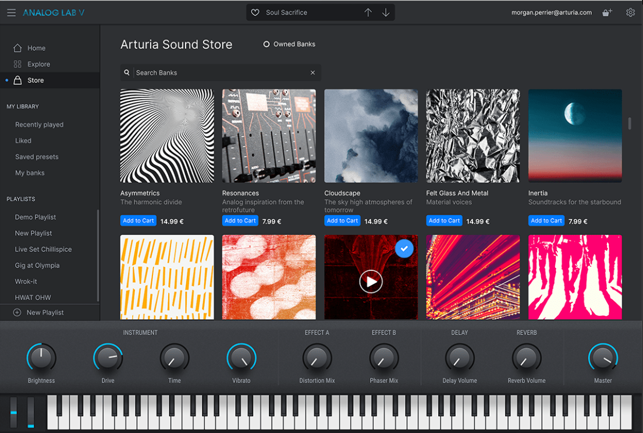Click the plus icon for New Playlist
The image size is (643, 433).
[x=17, y=312]
